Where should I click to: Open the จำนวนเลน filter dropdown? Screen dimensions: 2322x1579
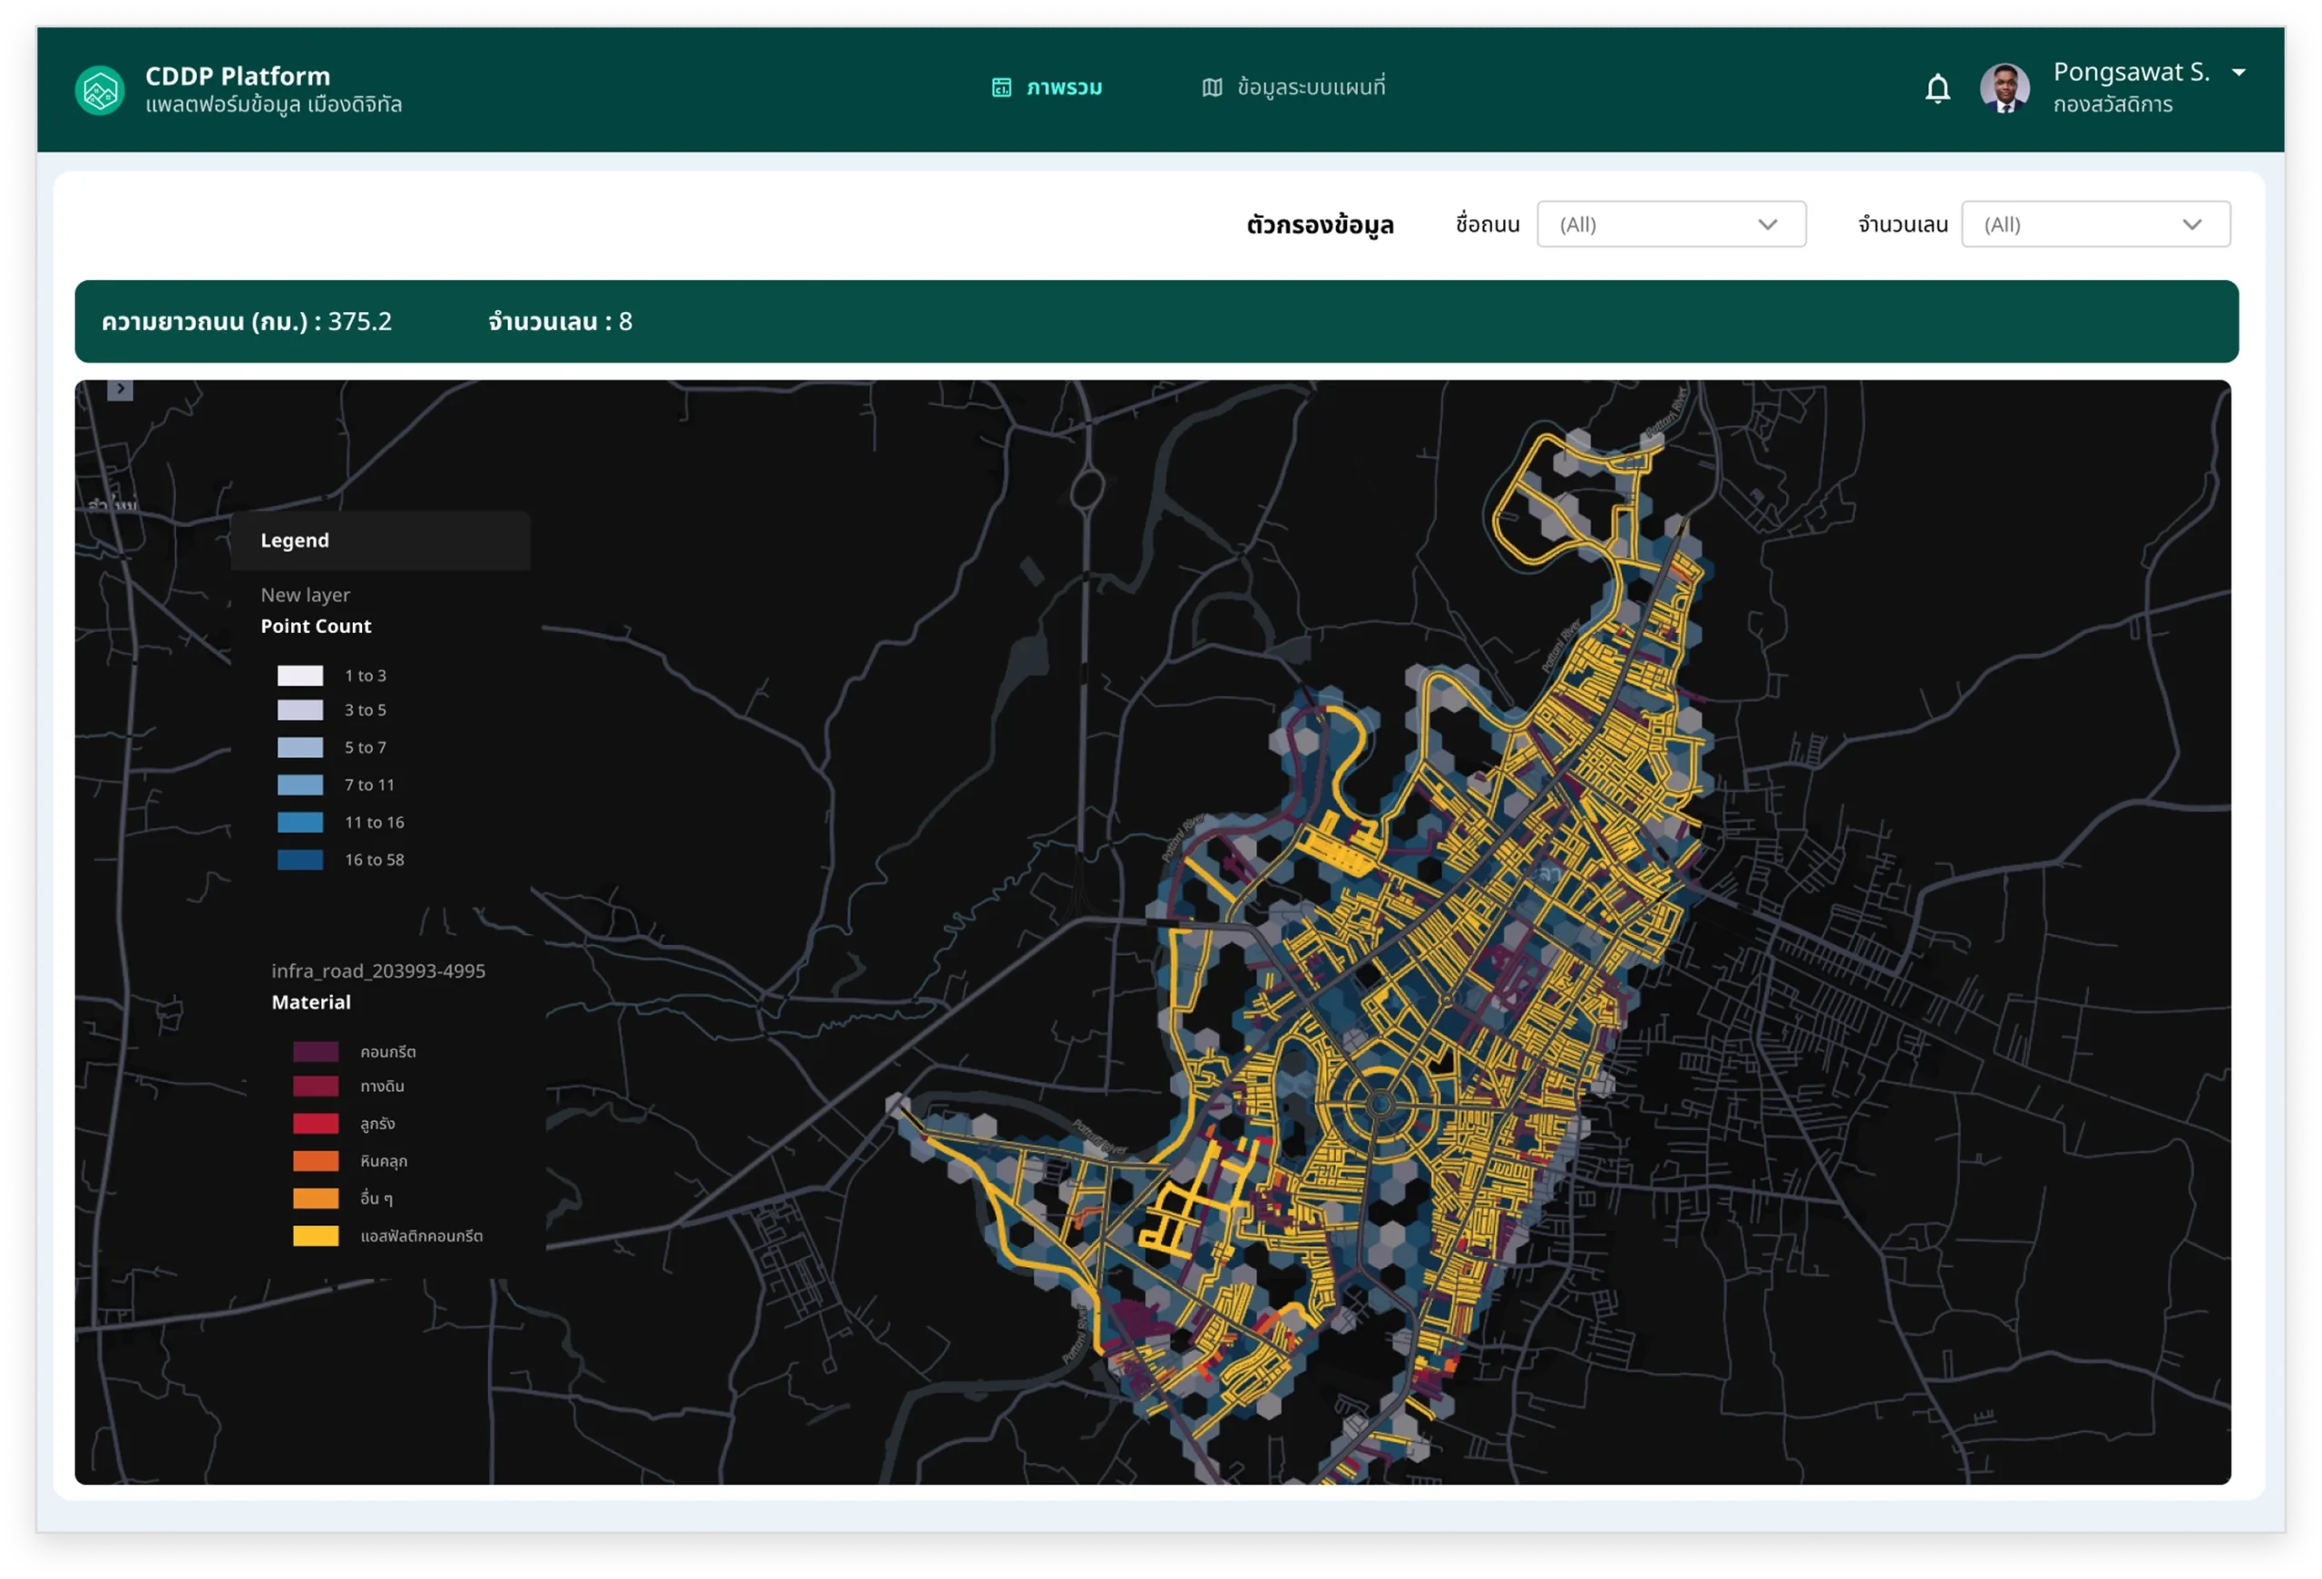pos(2095,224)
